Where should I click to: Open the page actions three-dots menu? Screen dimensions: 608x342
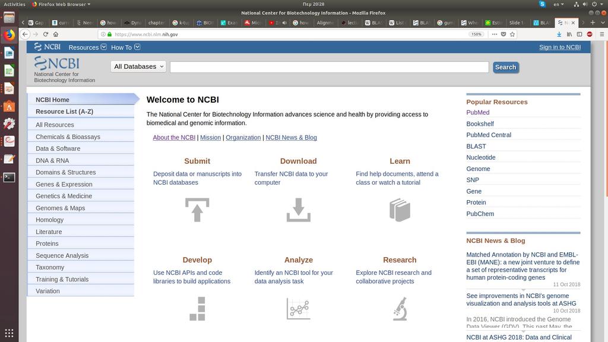click(x=495, y=34)
